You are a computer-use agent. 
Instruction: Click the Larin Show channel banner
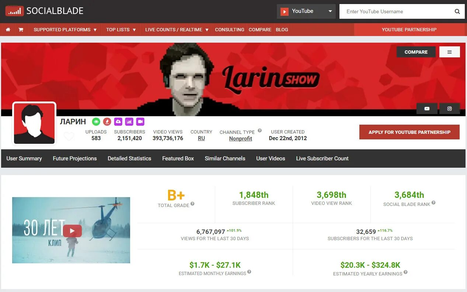(233, 79)
